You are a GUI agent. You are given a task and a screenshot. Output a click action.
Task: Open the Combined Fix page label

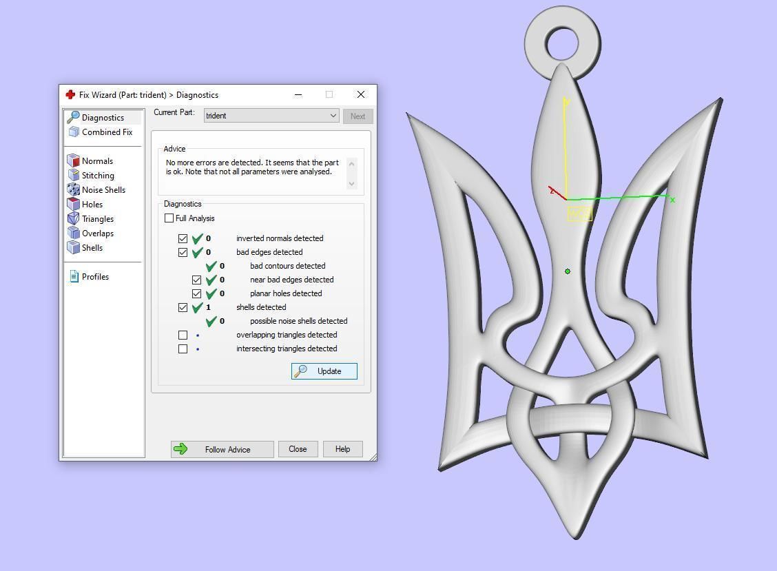tap(107, 132)
